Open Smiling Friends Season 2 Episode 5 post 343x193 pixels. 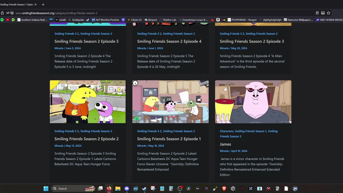87,41
